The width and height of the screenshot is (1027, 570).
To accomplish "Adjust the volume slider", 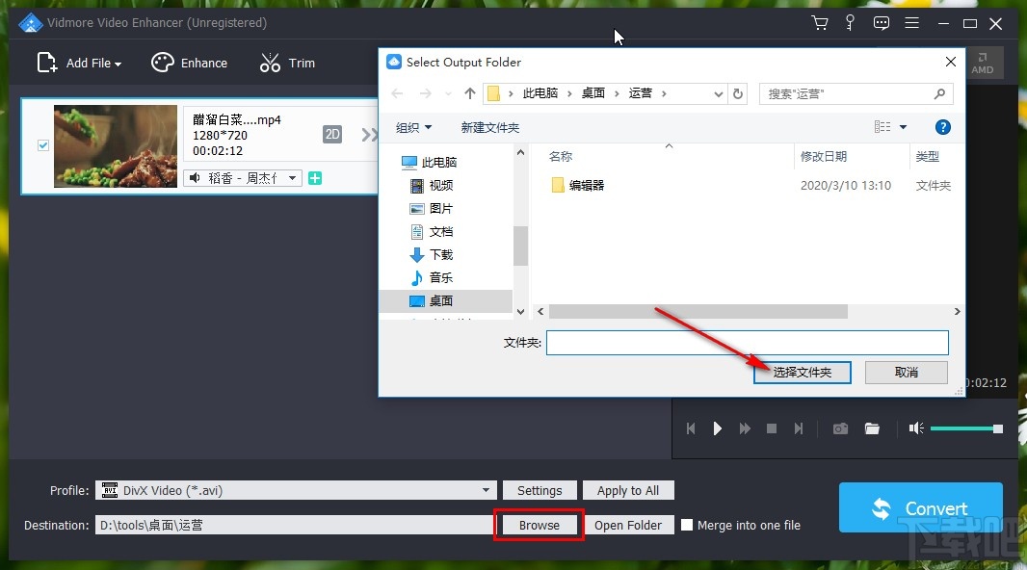I will point(966,428).
